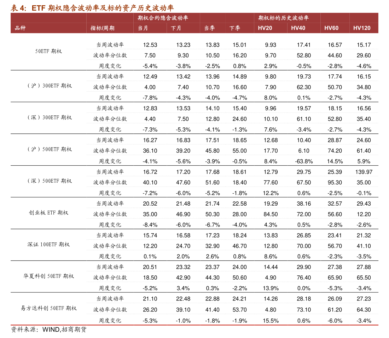The height and width of the screenshot is (338, 389).
Task: Click the 'HV40' column header
Action: click(x=298, y=28)
